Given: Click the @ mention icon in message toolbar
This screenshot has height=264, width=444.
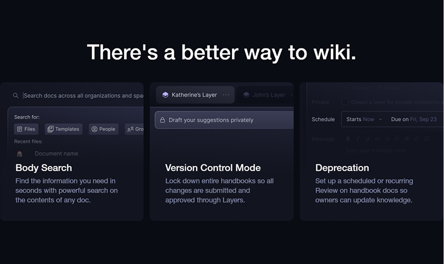Looking at the screenshot, I should (x=407, y=139).
